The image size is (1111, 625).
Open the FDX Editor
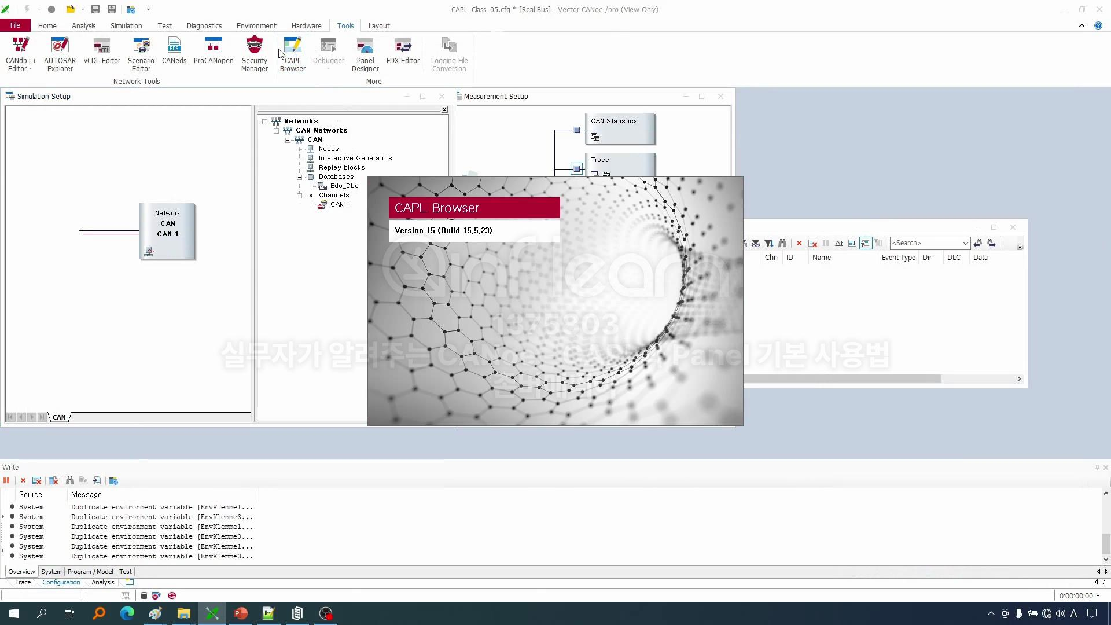pyautogui.click(x=403, y=51)
